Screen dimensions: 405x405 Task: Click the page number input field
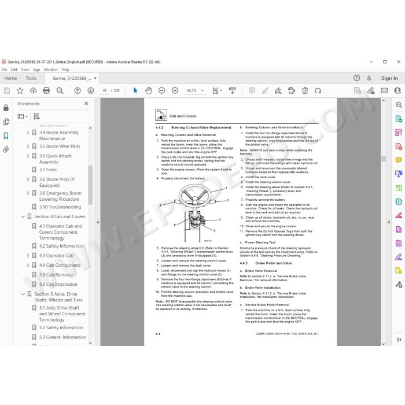104,91
